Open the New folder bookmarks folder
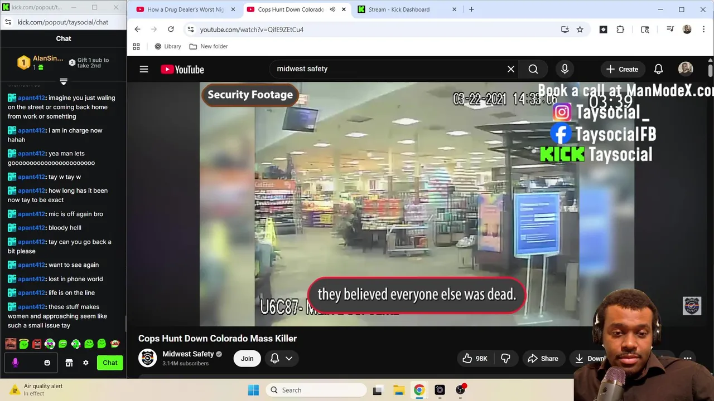714x401 pixels. coord(209,46)
